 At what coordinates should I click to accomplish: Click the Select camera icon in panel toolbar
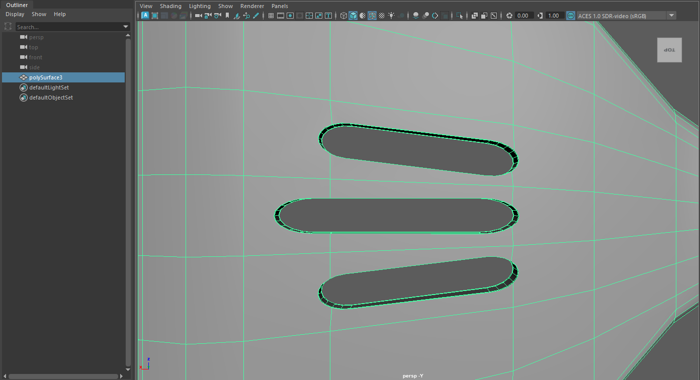click(199, 16)
